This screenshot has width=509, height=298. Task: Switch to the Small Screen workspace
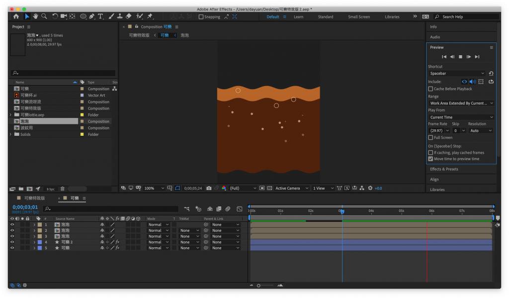tap(358, 17)
